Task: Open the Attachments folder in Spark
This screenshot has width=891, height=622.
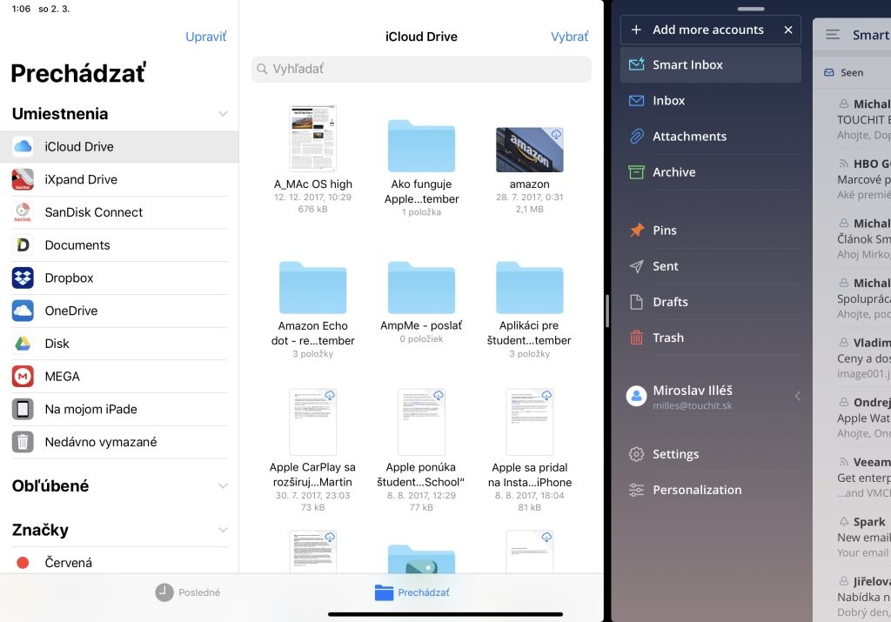Action: point(689,137)
